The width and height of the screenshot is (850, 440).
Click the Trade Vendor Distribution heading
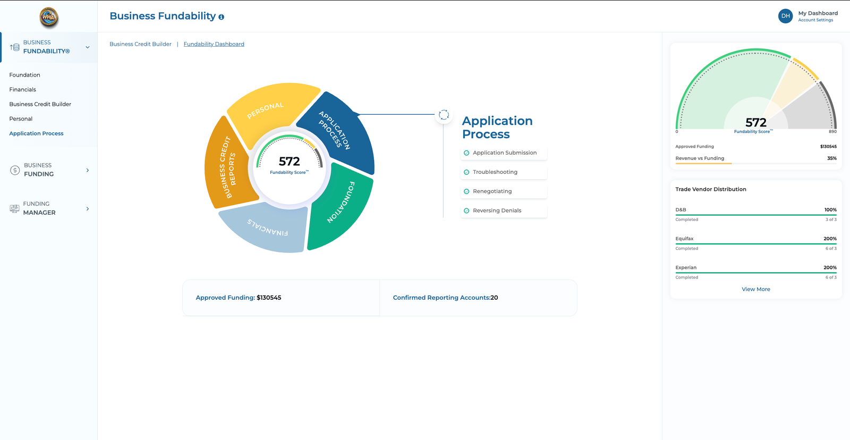tap(711, 189)
